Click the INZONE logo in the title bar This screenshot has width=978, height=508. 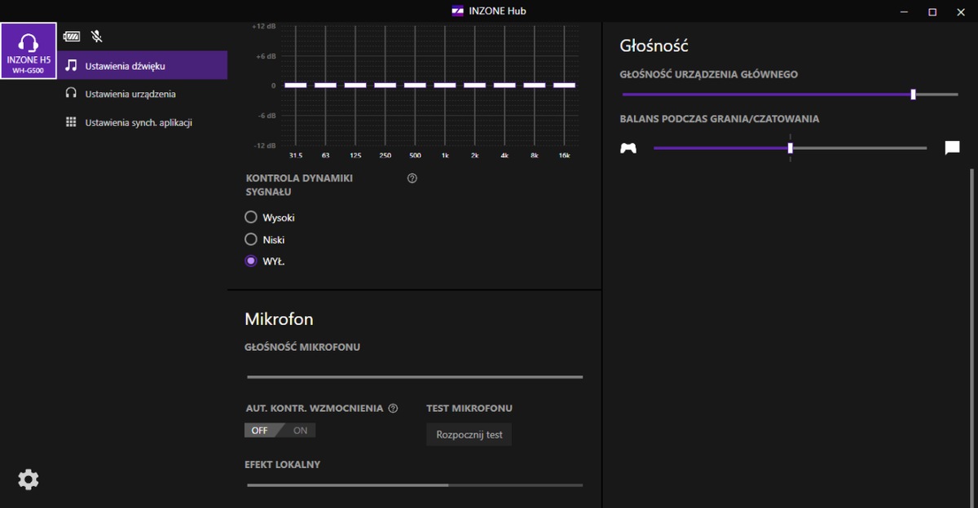(458, 11)
